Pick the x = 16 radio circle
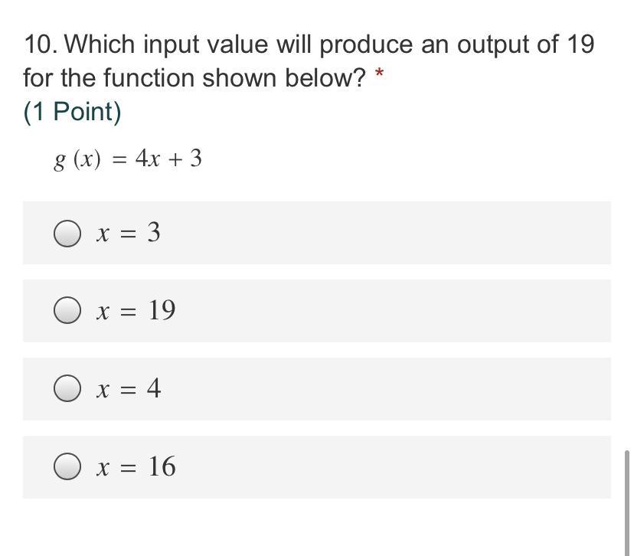The width and height of the screenshot is (634, 556). (x=67, y=466)
